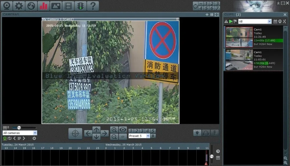Click the My Camera 1 live video
The height and width of the screenshot is (166, 290).
pos(110,72)
